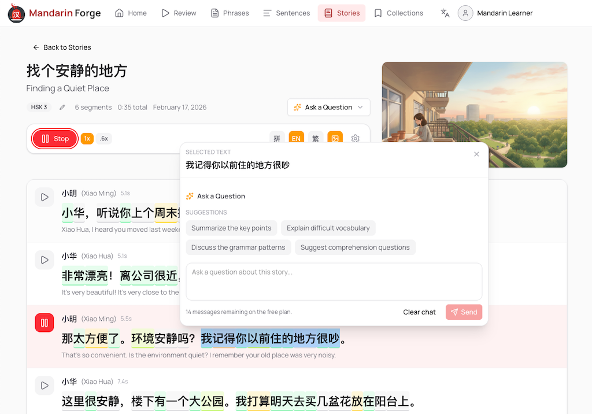592x414 pixels.
Task: Open the app settings via the gear icon
Action: (x=356, y=138)
